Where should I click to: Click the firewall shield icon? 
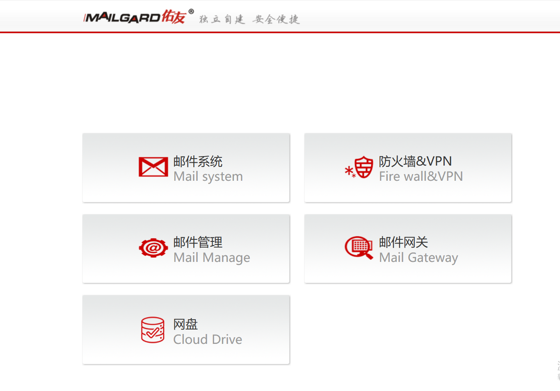pos(359,167)
